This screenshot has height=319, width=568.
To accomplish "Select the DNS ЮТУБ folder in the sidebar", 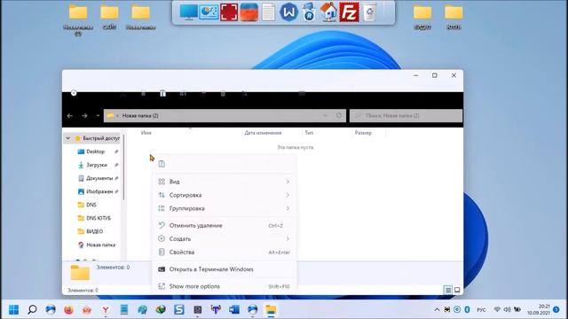I will [94, 218].
